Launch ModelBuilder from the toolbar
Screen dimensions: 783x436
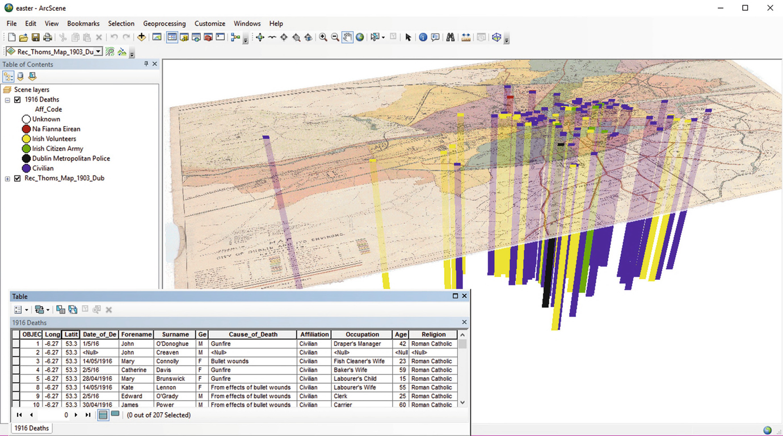click(235, 37)
